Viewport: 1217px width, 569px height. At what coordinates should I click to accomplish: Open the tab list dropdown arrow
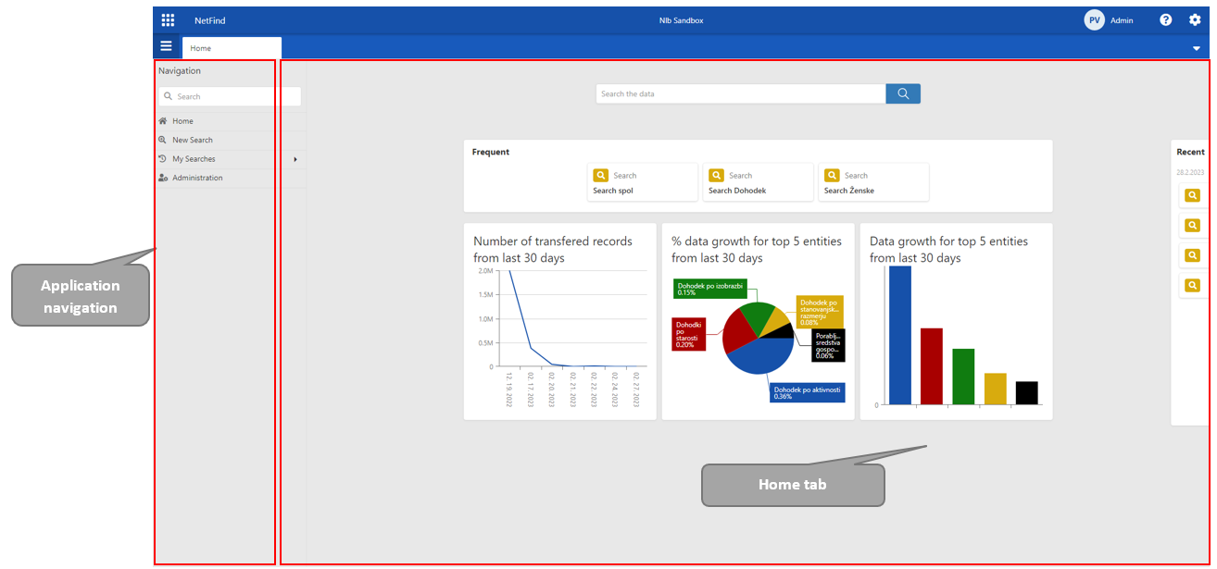tap(1196, 48)
